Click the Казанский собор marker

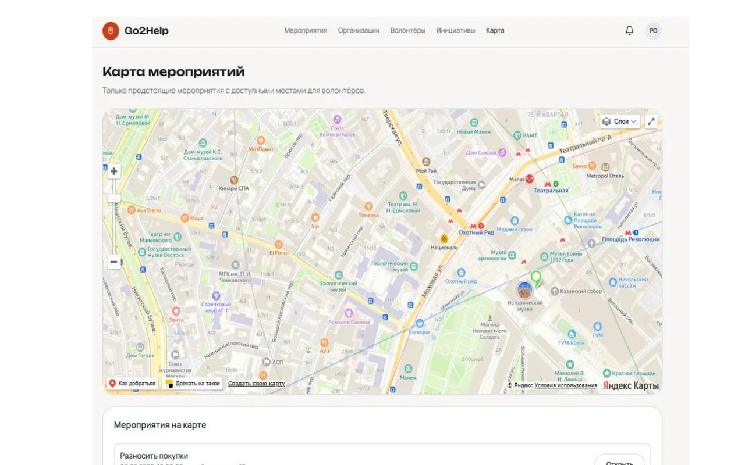pos(555,291)
